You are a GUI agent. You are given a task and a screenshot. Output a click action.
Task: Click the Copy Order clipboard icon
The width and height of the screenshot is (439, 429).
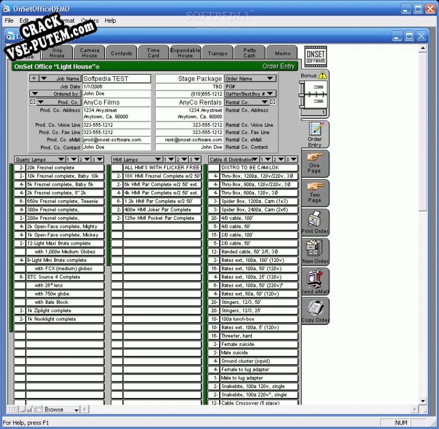click(x=316, y=308)
